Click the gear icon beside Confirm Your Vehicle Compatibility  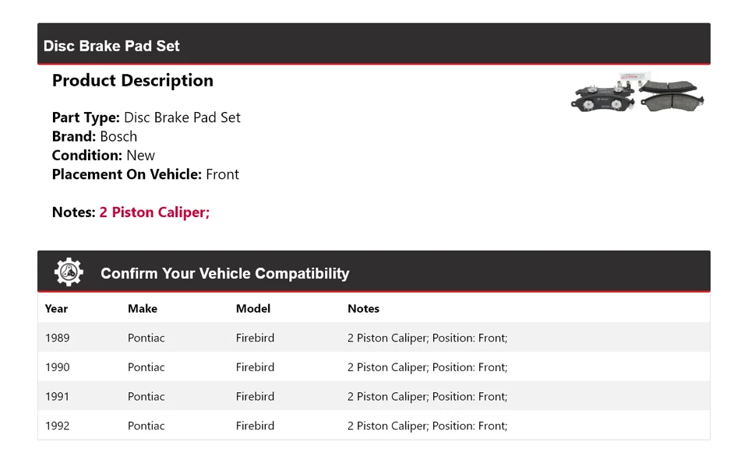(69, 272)
